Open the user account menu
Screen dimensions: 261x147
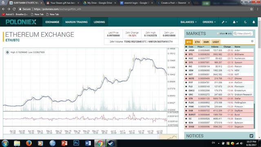click(x=235, y=22)
